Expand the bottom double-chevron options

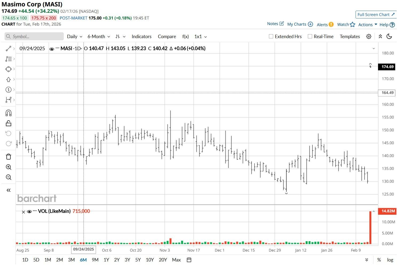point(367,260)
